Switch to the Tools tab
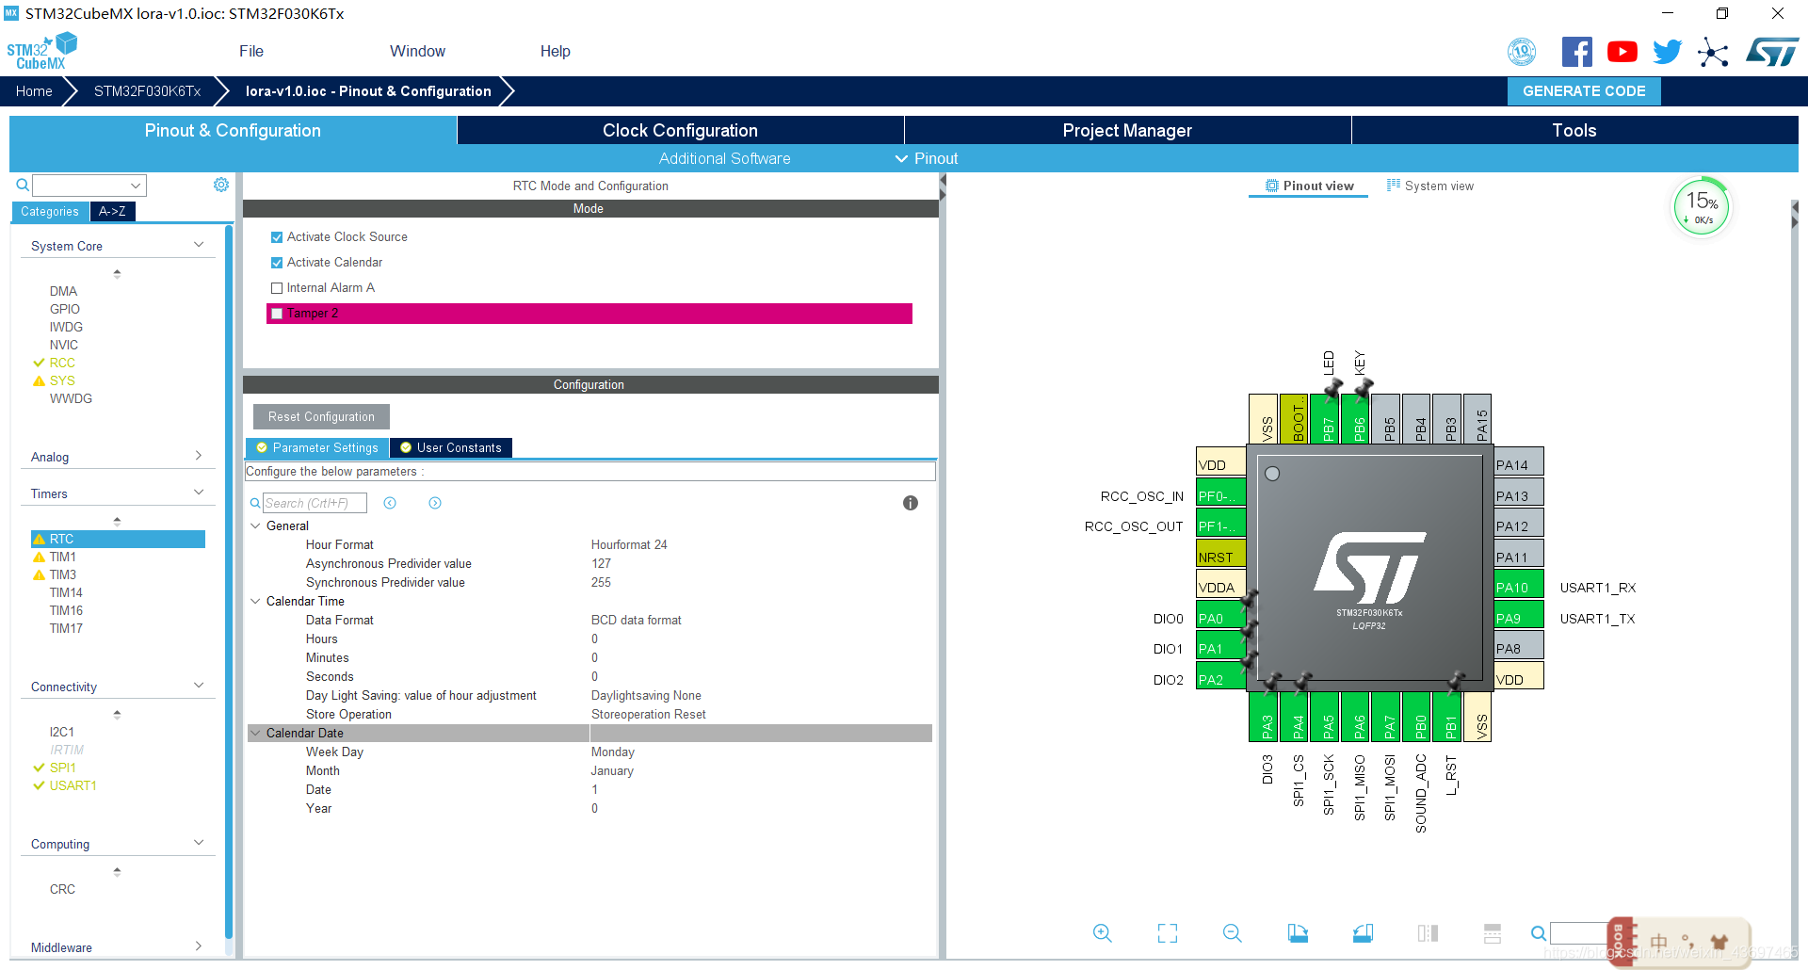This screenshot has height=970, width=1808. pos(1574,130)
